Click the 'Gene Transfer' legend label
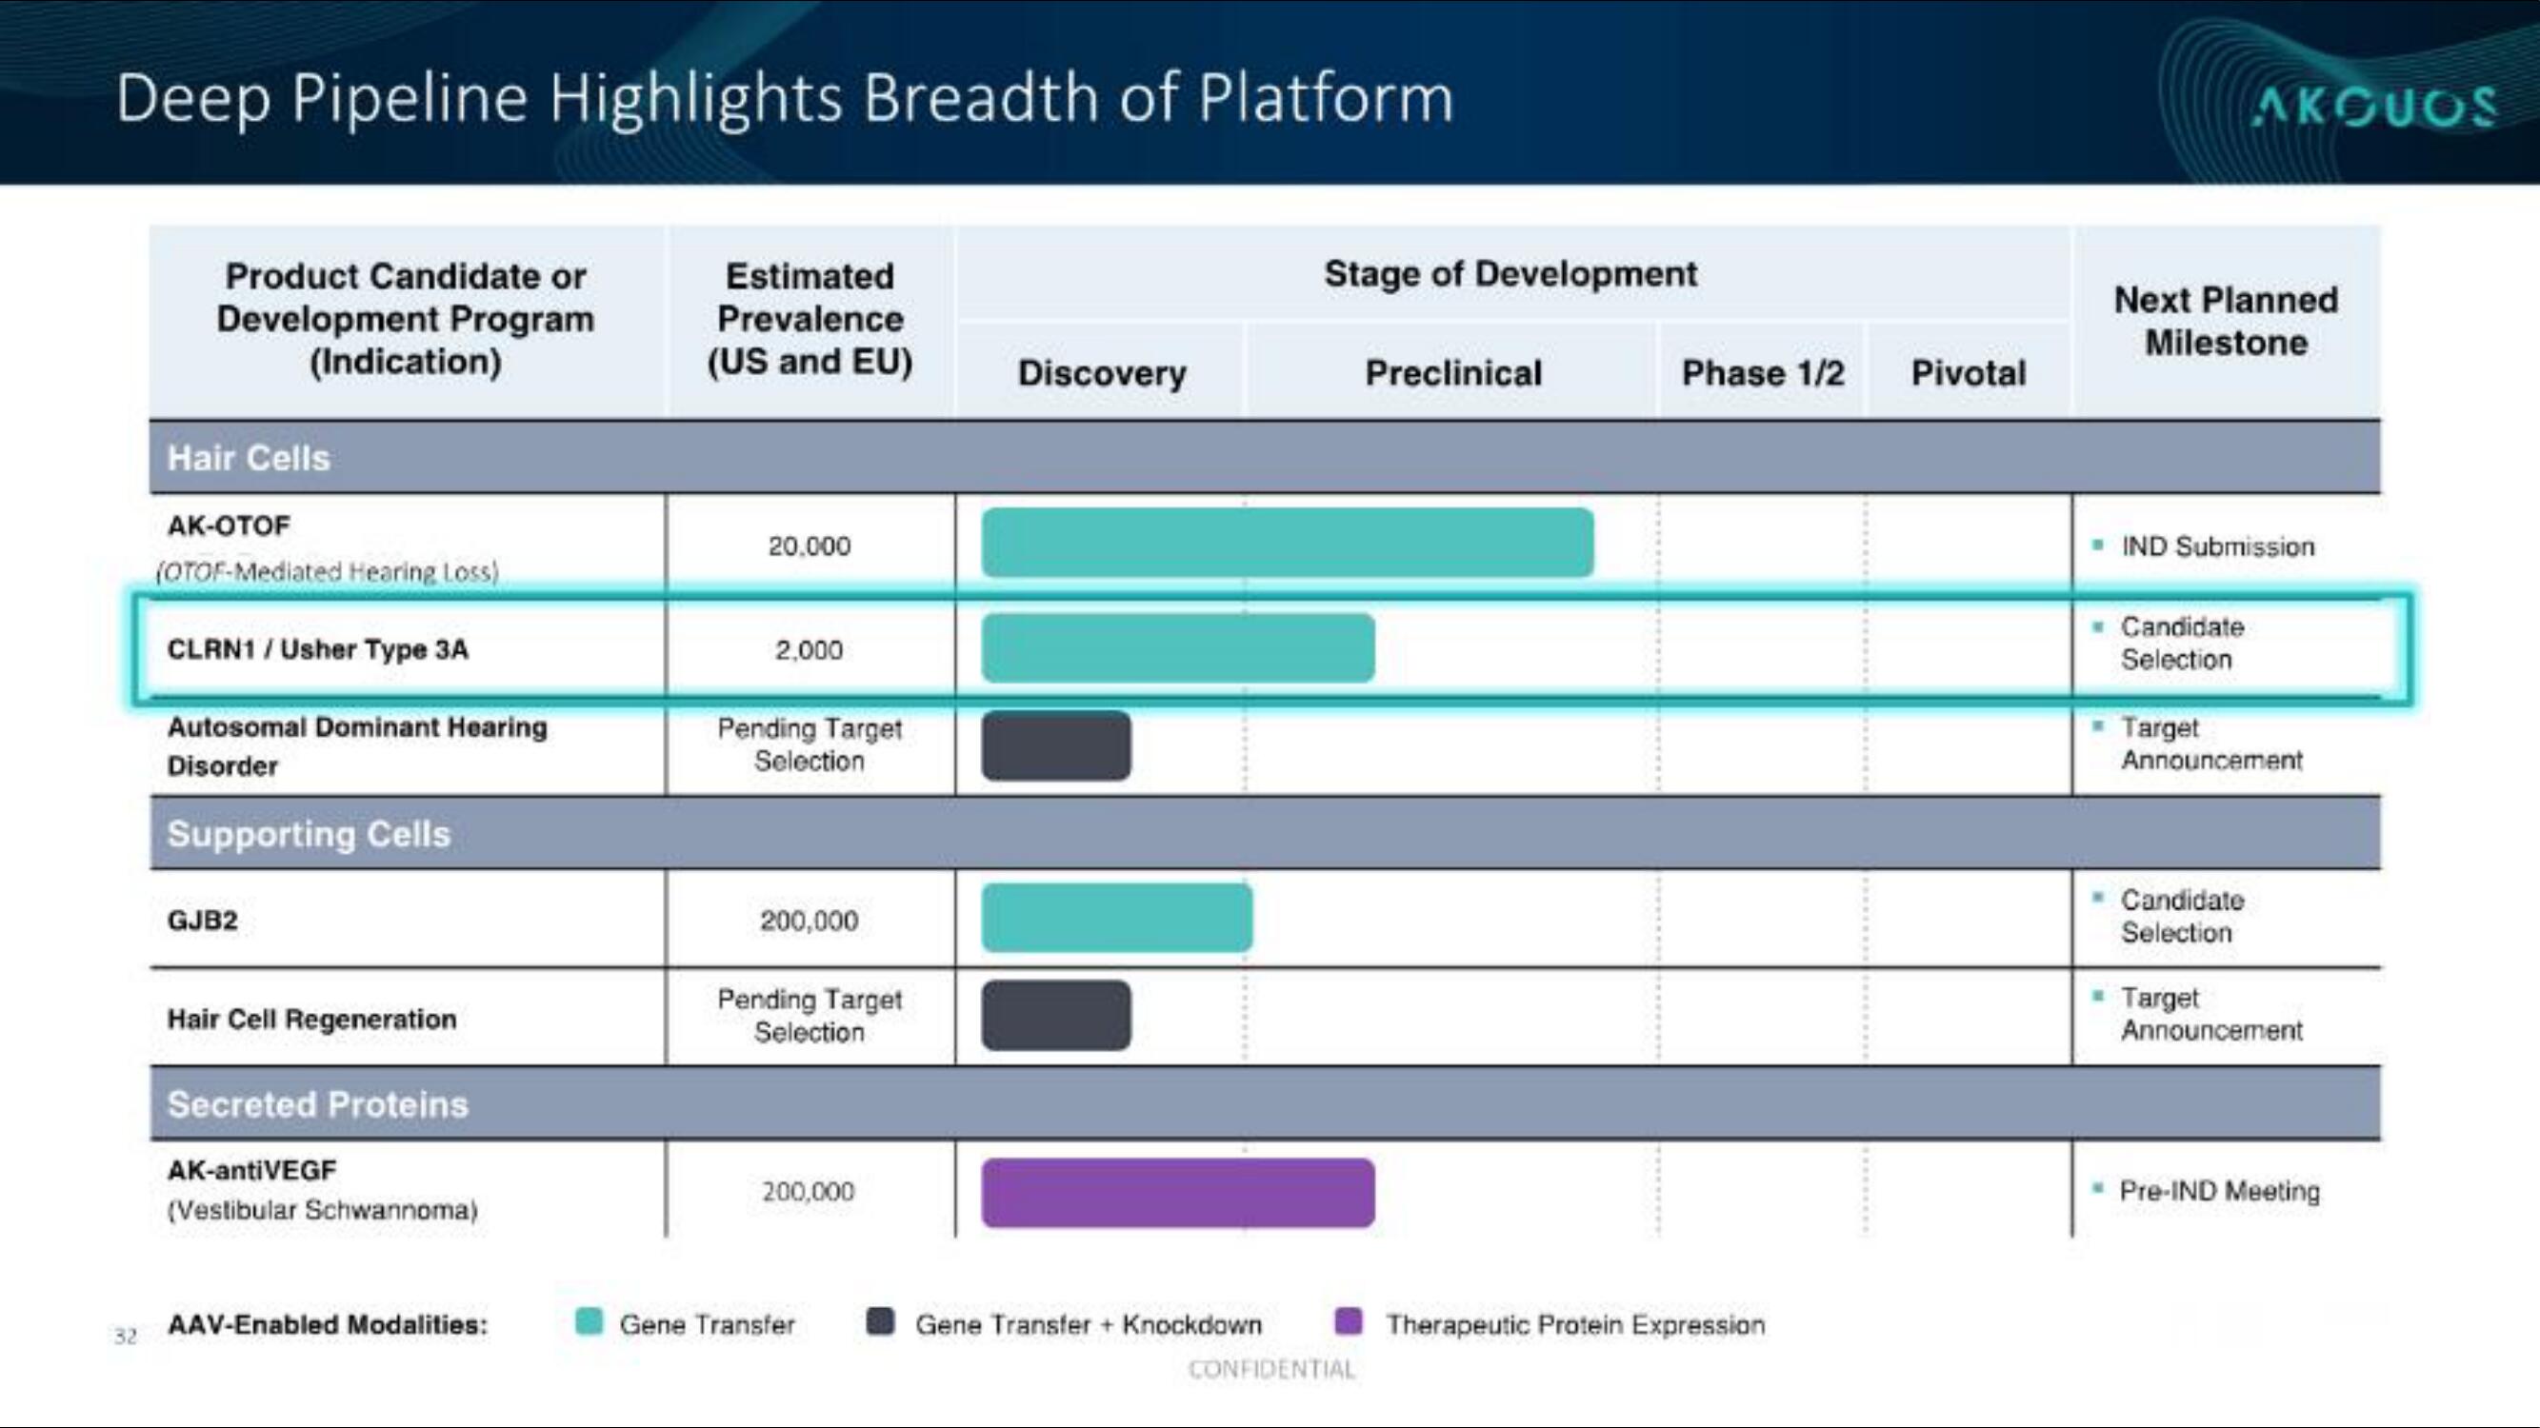 coord(707,1323)
